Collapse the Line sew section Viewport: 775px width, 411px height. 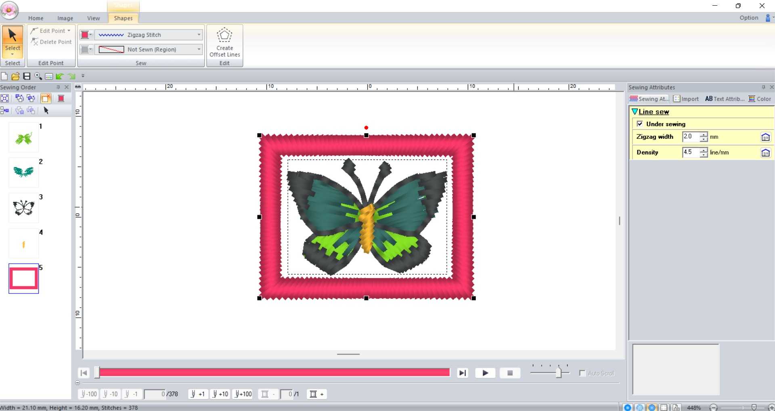click(635, 111)
